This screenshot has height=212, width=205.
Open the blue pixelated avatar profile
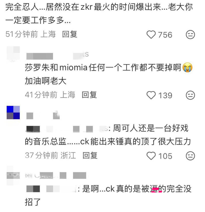[13, 112]
